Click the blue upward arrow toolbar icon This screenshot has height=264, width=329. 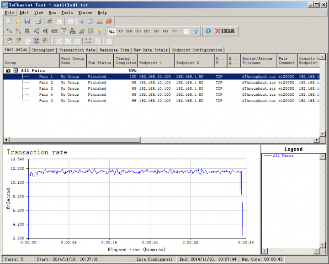tap(195, 31)
